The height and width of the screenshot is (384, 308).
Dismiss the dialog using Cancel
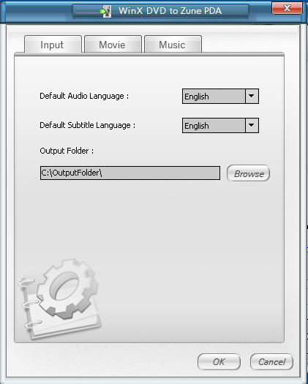[271, 362]
